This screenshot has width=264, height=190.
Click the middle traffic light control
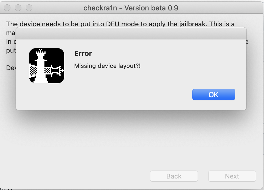click(18, 8)
